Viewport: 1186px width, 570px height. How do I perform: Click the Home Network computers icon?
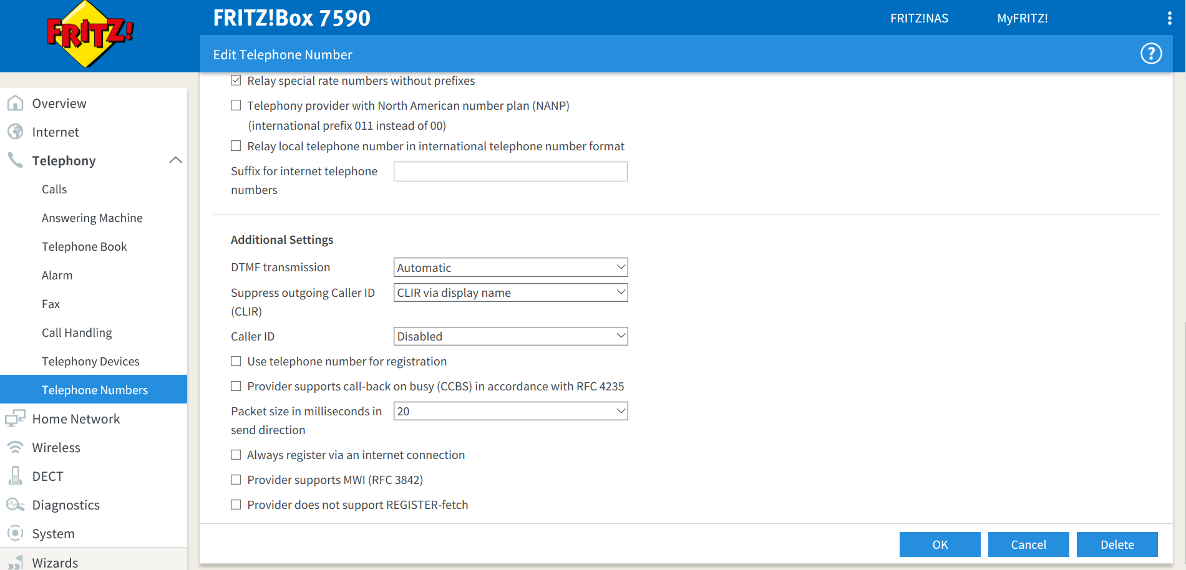pos(15,418)
